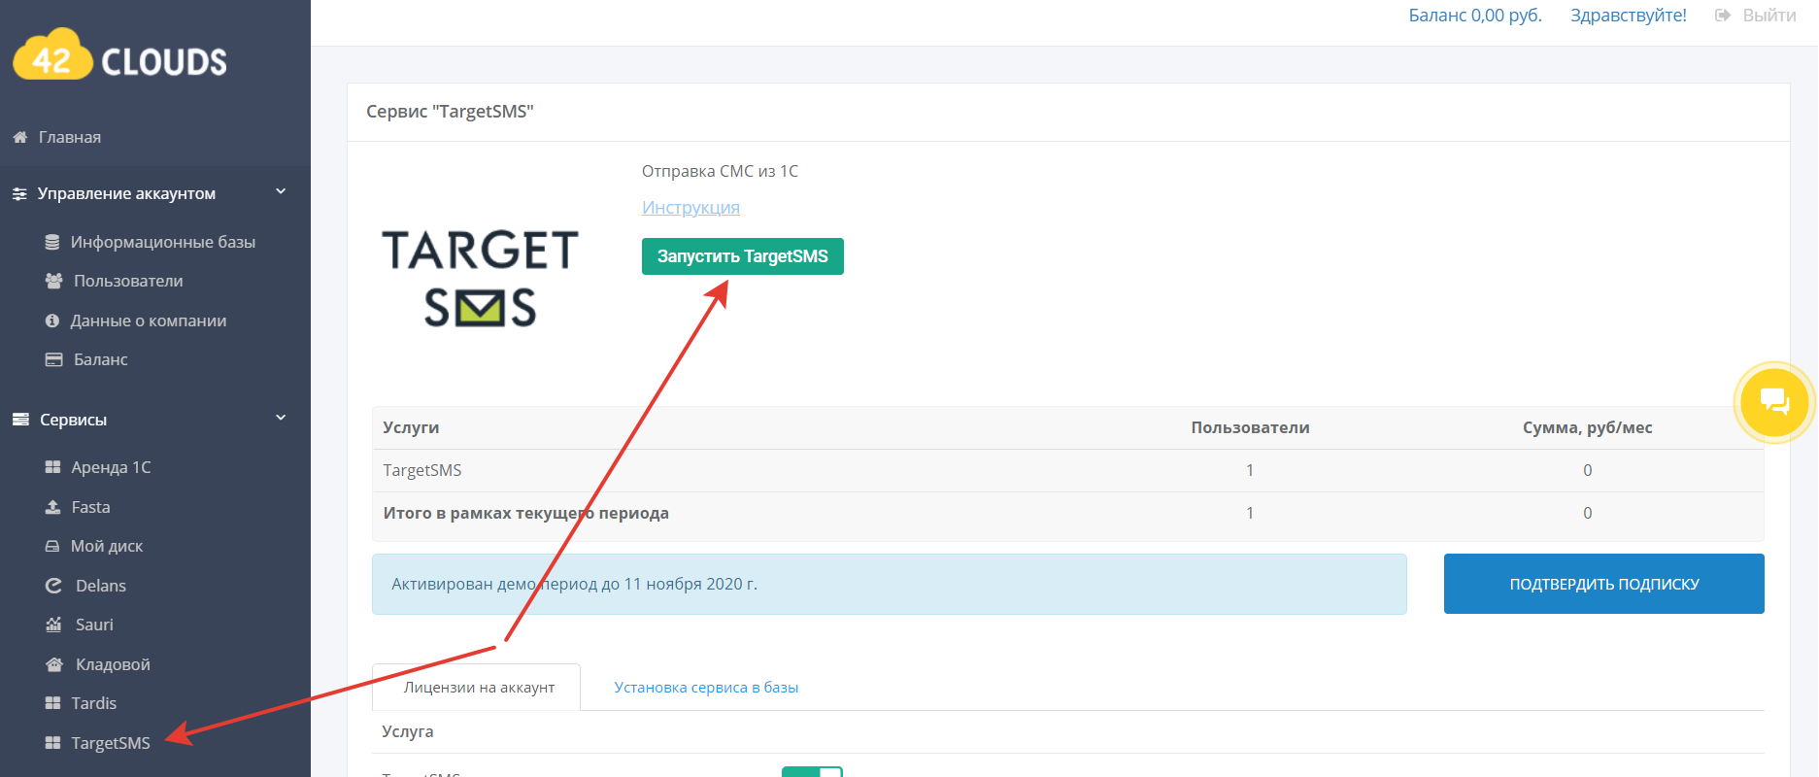Viewport: 1819px width, 777px height.
Task: Click the TargetSMS service logo image
Action: point(481,278)
